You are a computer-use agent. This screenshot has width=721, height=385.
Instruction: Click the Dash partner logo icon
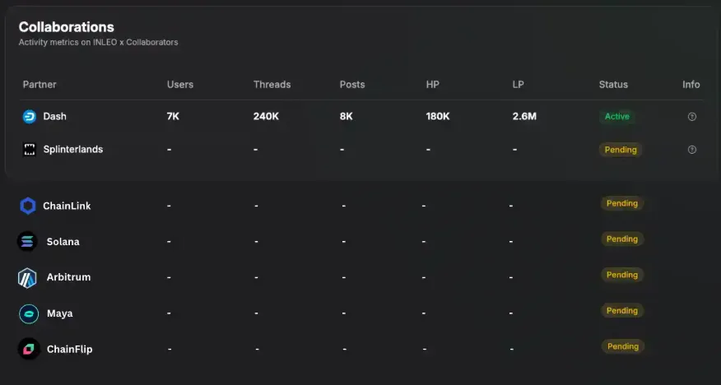tap(30, 117)
